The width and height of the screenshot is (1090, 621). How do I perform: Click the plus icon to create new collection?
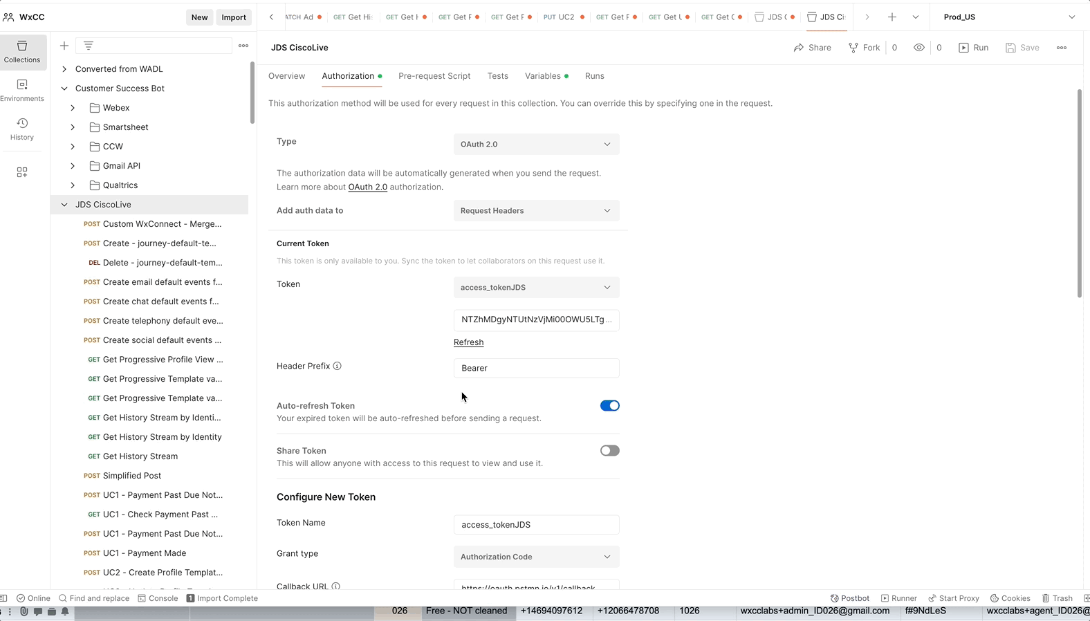(64, 46)
